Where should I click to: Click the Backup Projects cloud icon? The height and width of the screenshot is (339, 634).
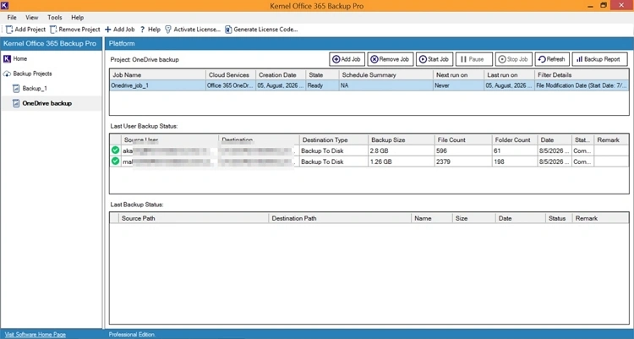tap(7, 74)
